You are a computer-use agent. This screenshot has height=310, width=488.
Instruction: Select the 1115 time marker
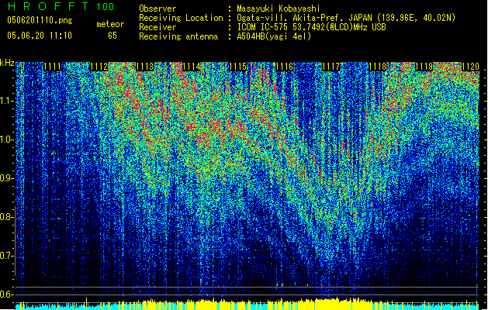click(x=238, y=67)
